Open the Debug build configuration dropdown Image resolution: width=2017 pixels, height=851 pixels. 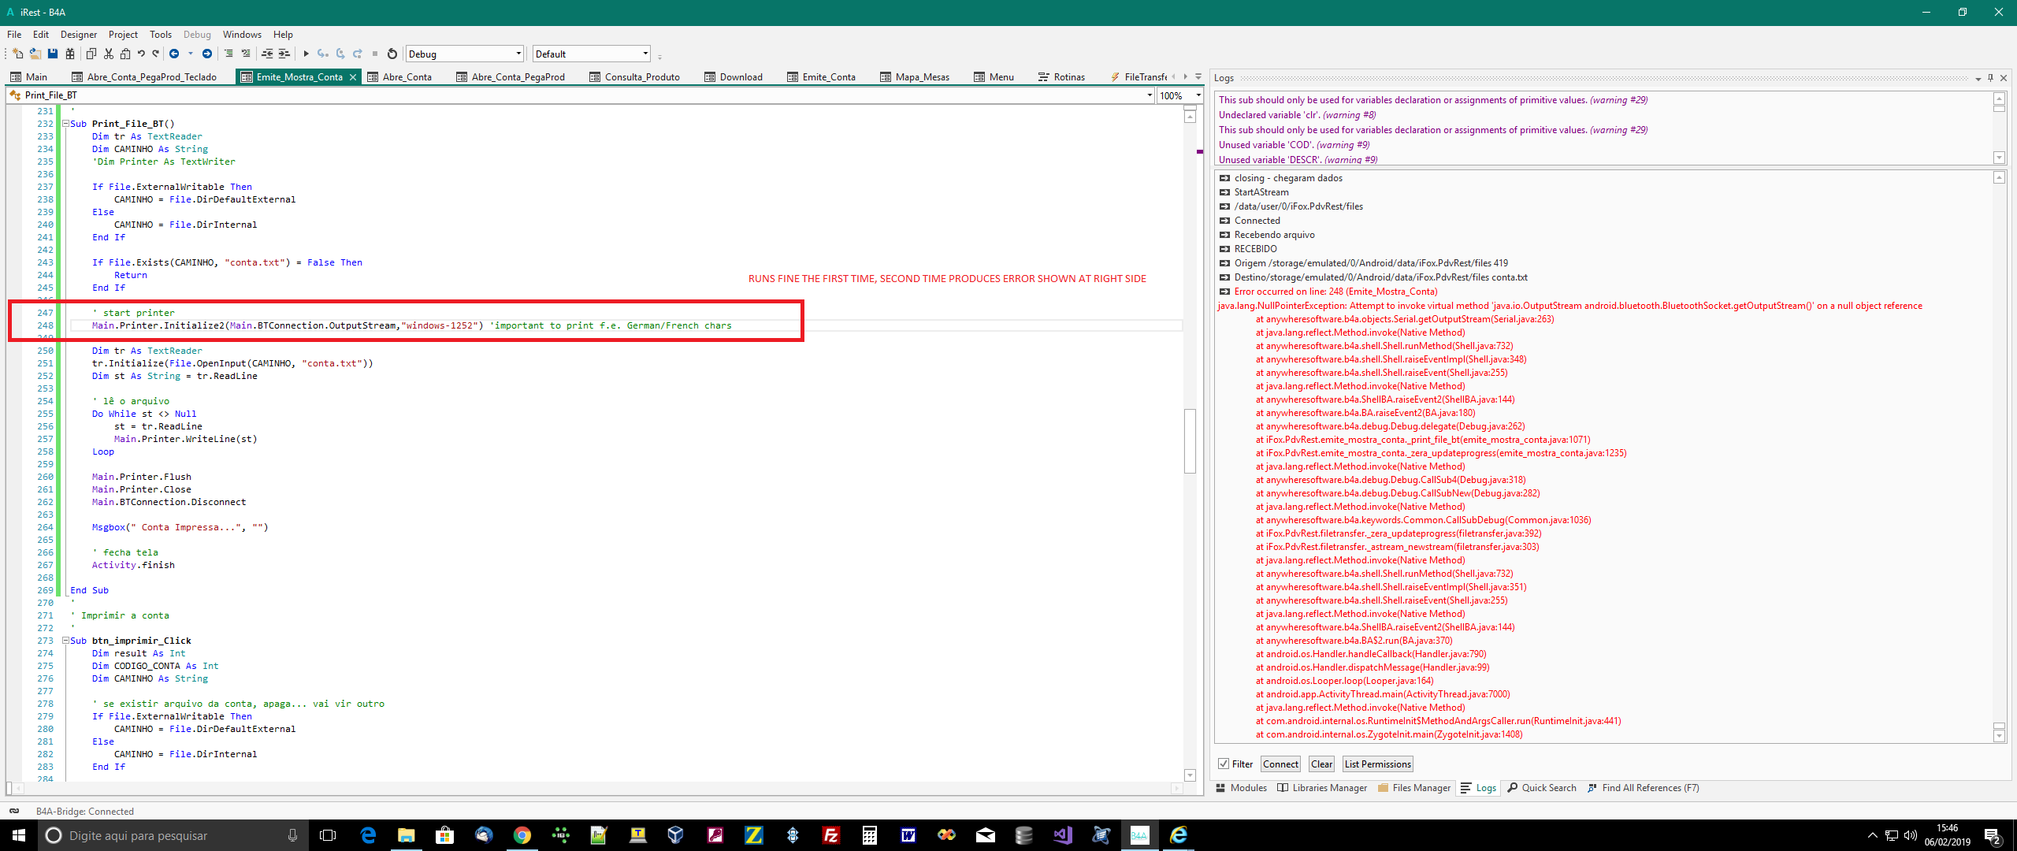tap(518, 54)
